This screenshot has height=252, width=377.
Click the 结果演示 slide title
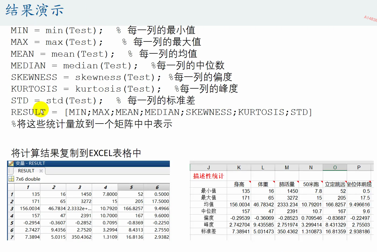(x=35, y=11)
